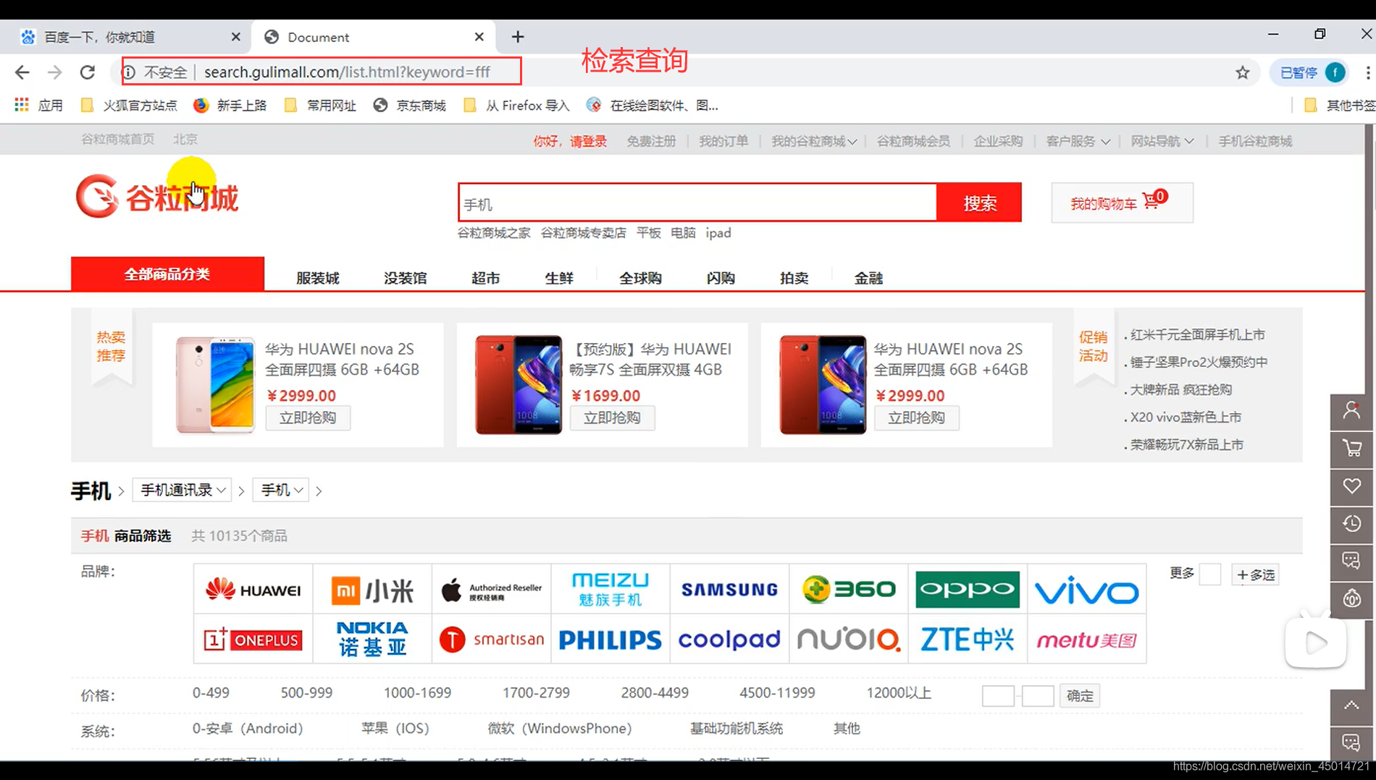Select the OPPO brand logo
The image size is (1376, 780).
click(968, 590)
